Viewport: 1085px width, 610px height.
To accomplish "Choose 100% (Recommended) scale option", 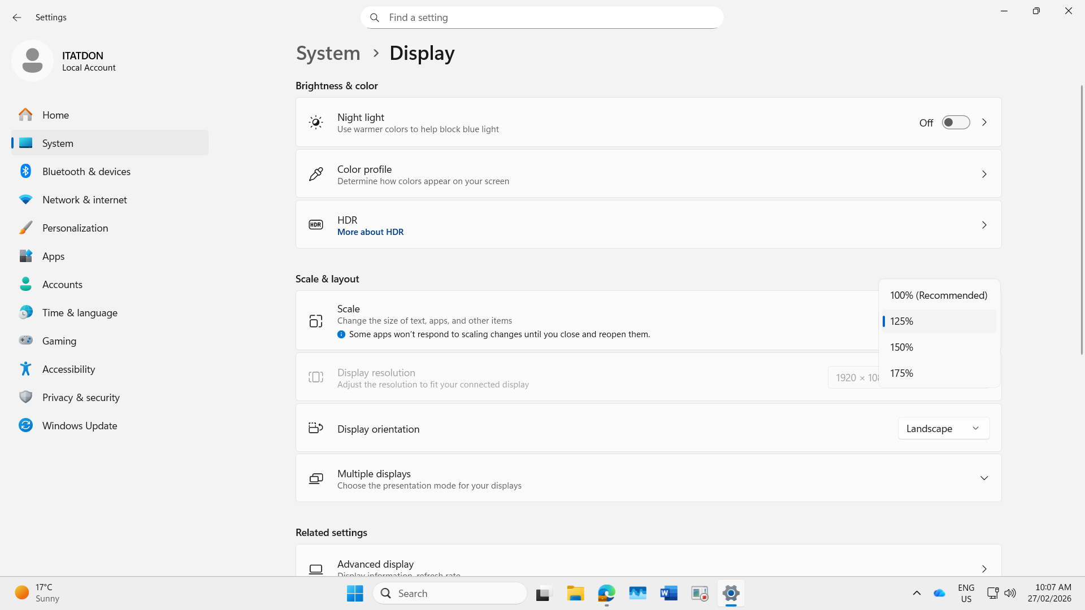I will (x=938, y=295).
